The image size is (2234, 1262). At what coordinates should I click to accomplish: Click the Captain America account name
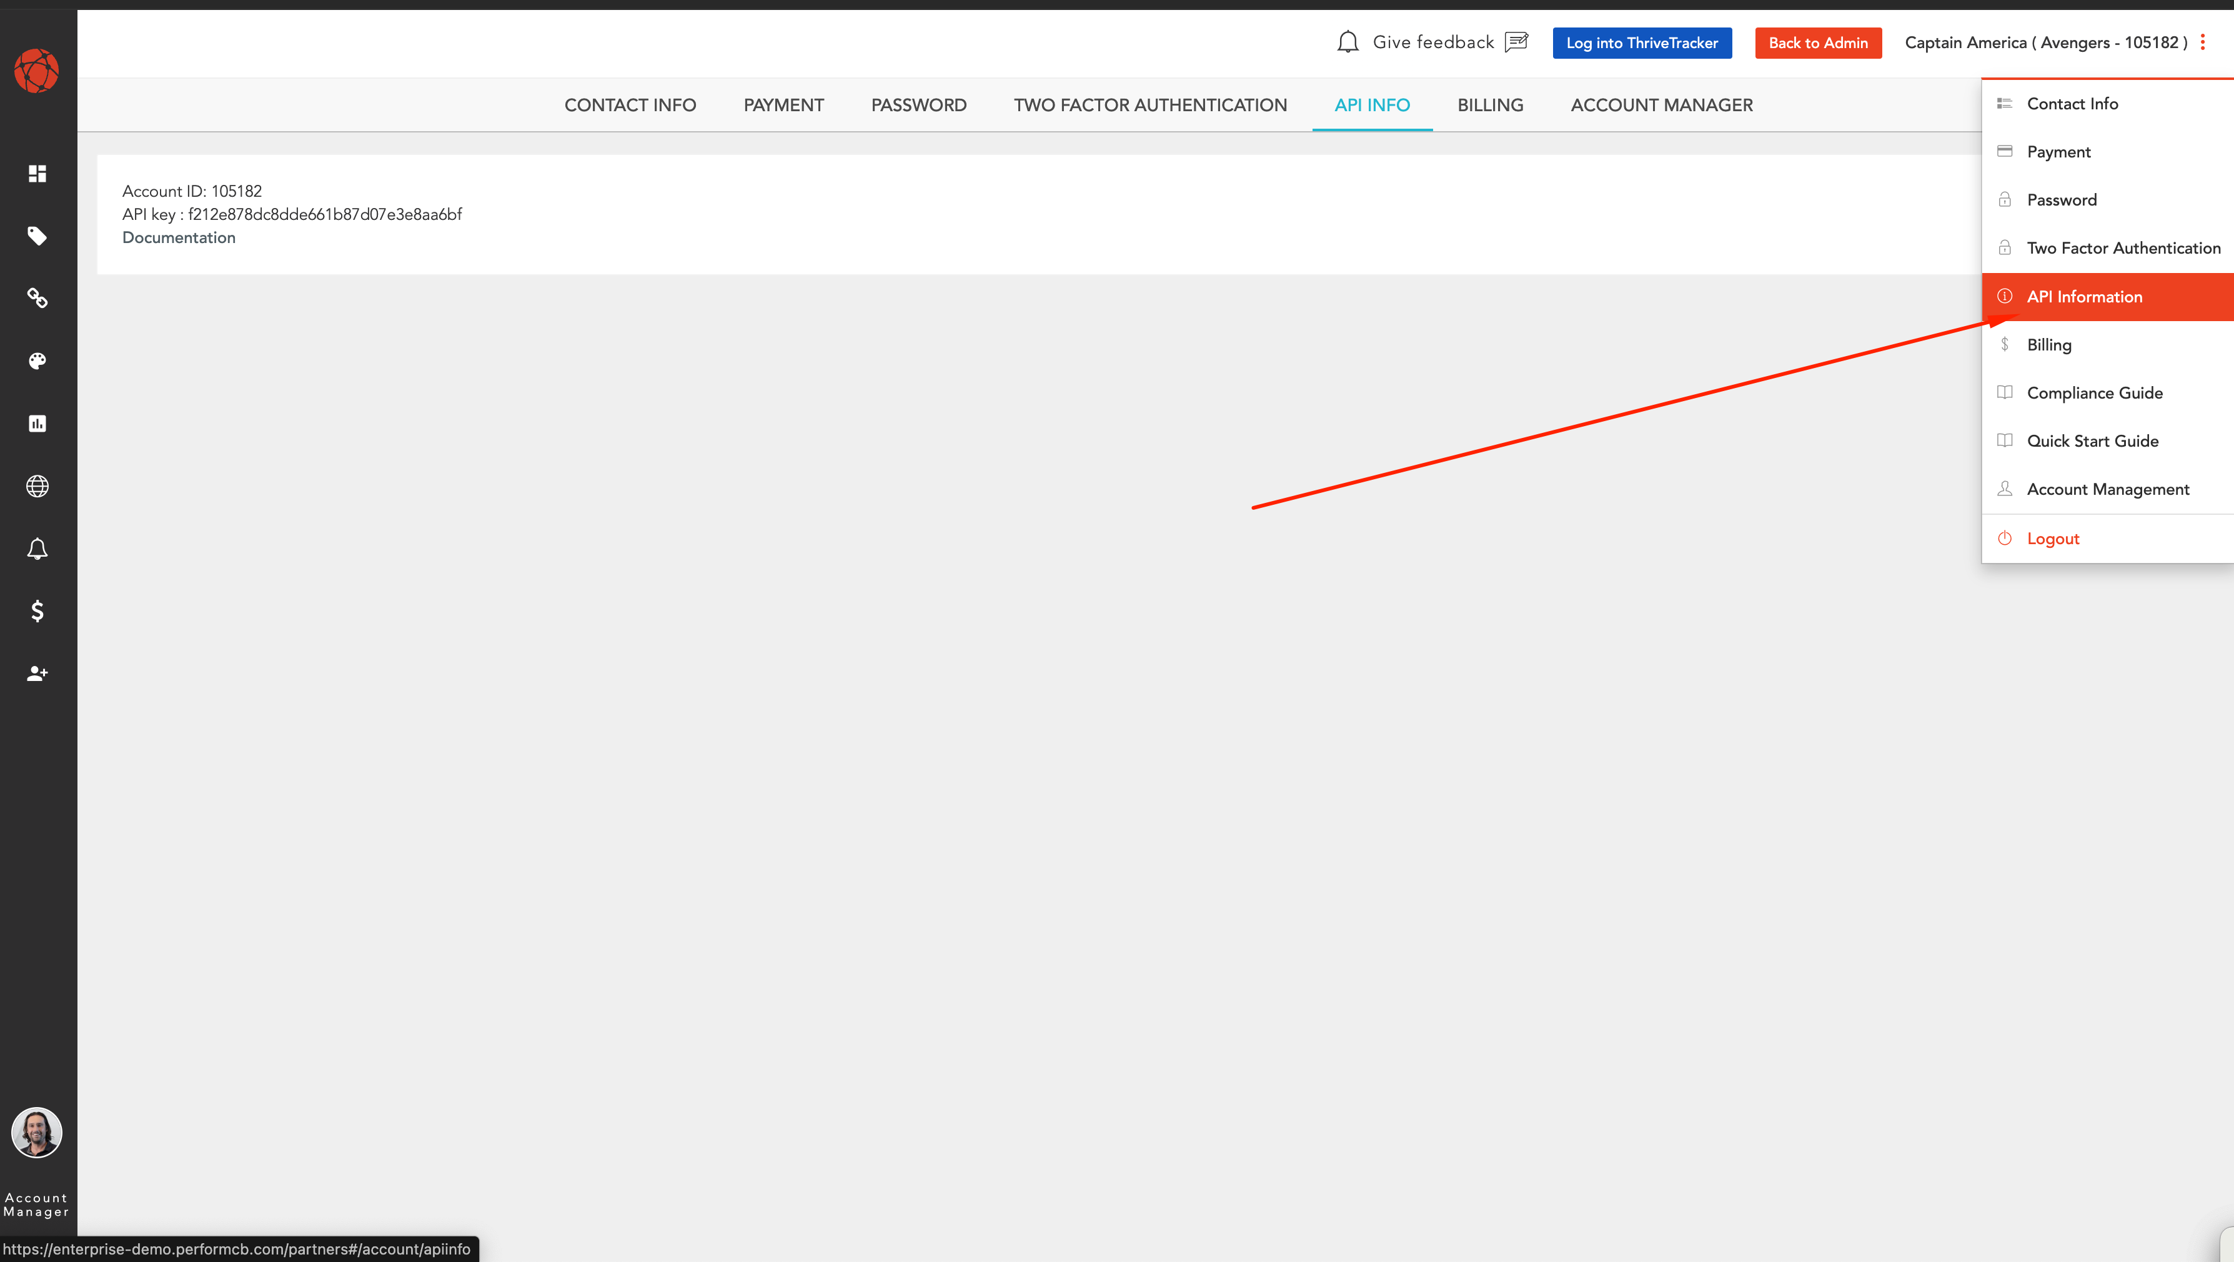[2046, 42]
